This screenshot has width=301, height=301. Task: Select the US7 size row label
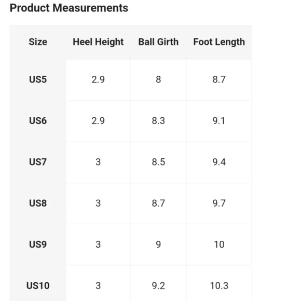[x=38, y=162]
